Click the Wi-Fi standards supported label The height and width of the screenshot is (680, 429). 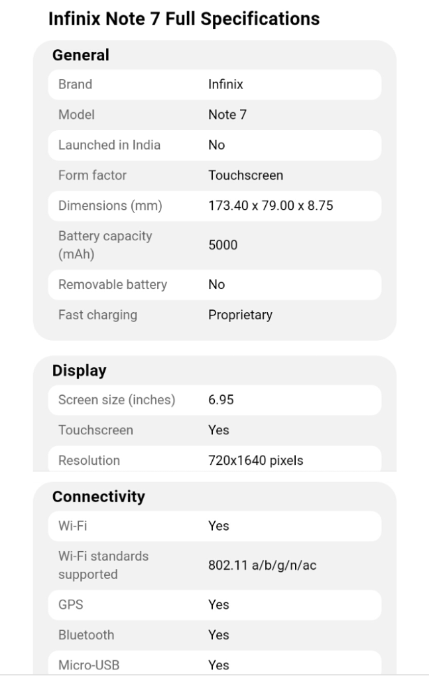click(103, 564)
